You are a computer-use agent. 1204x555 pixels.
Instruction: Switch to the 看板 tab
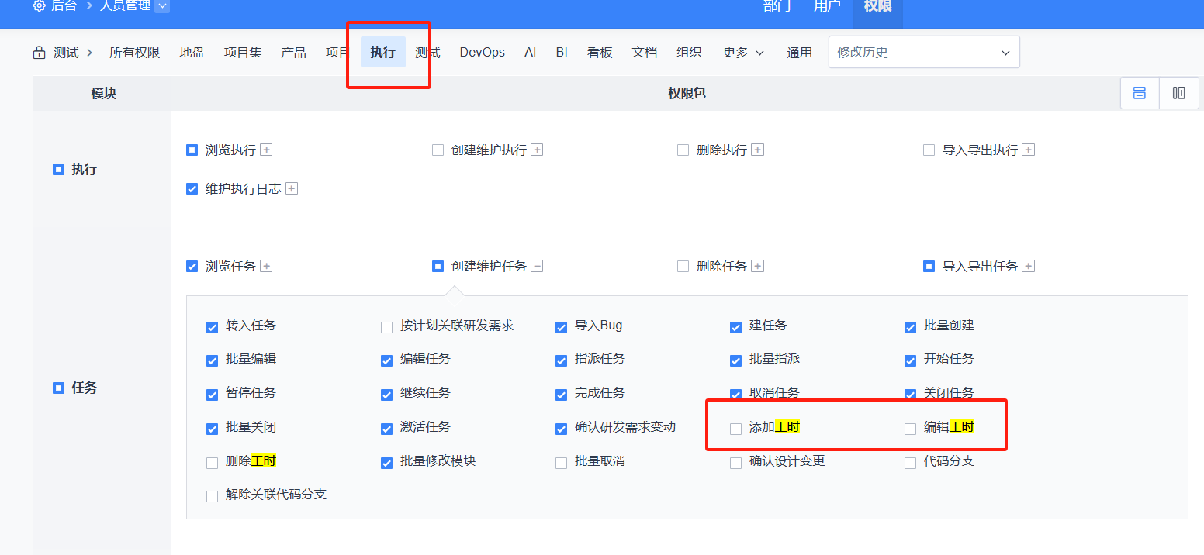600,53
